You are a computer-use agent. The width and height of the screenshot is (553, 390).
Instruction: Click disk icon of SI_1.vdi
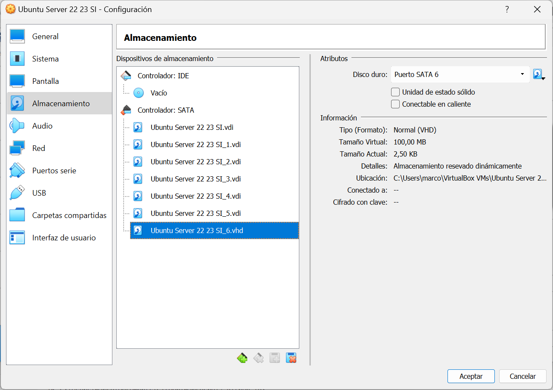click(x=138, y=144)
